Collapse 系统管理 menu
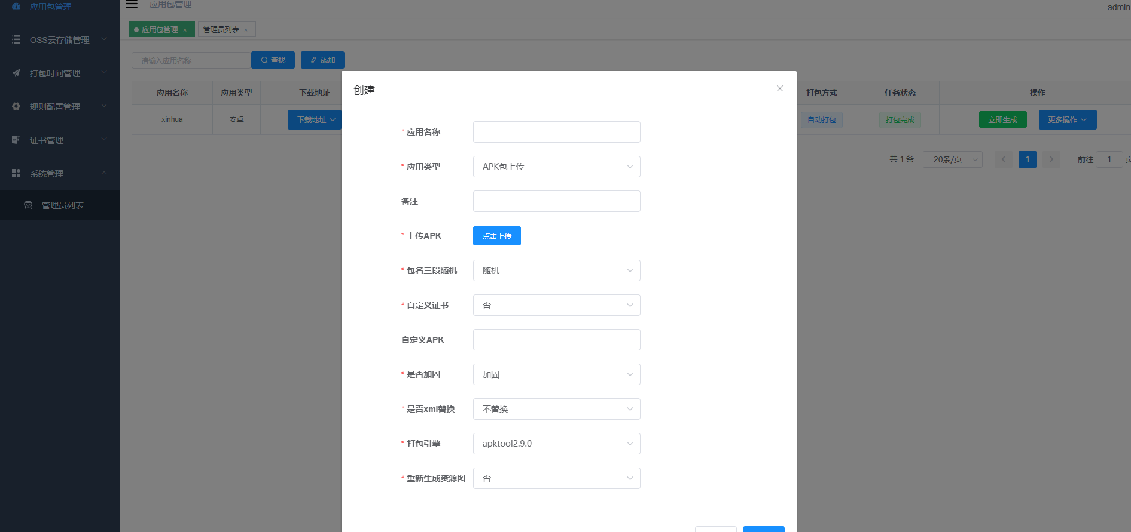1131x532 pixels. (104, 173)
